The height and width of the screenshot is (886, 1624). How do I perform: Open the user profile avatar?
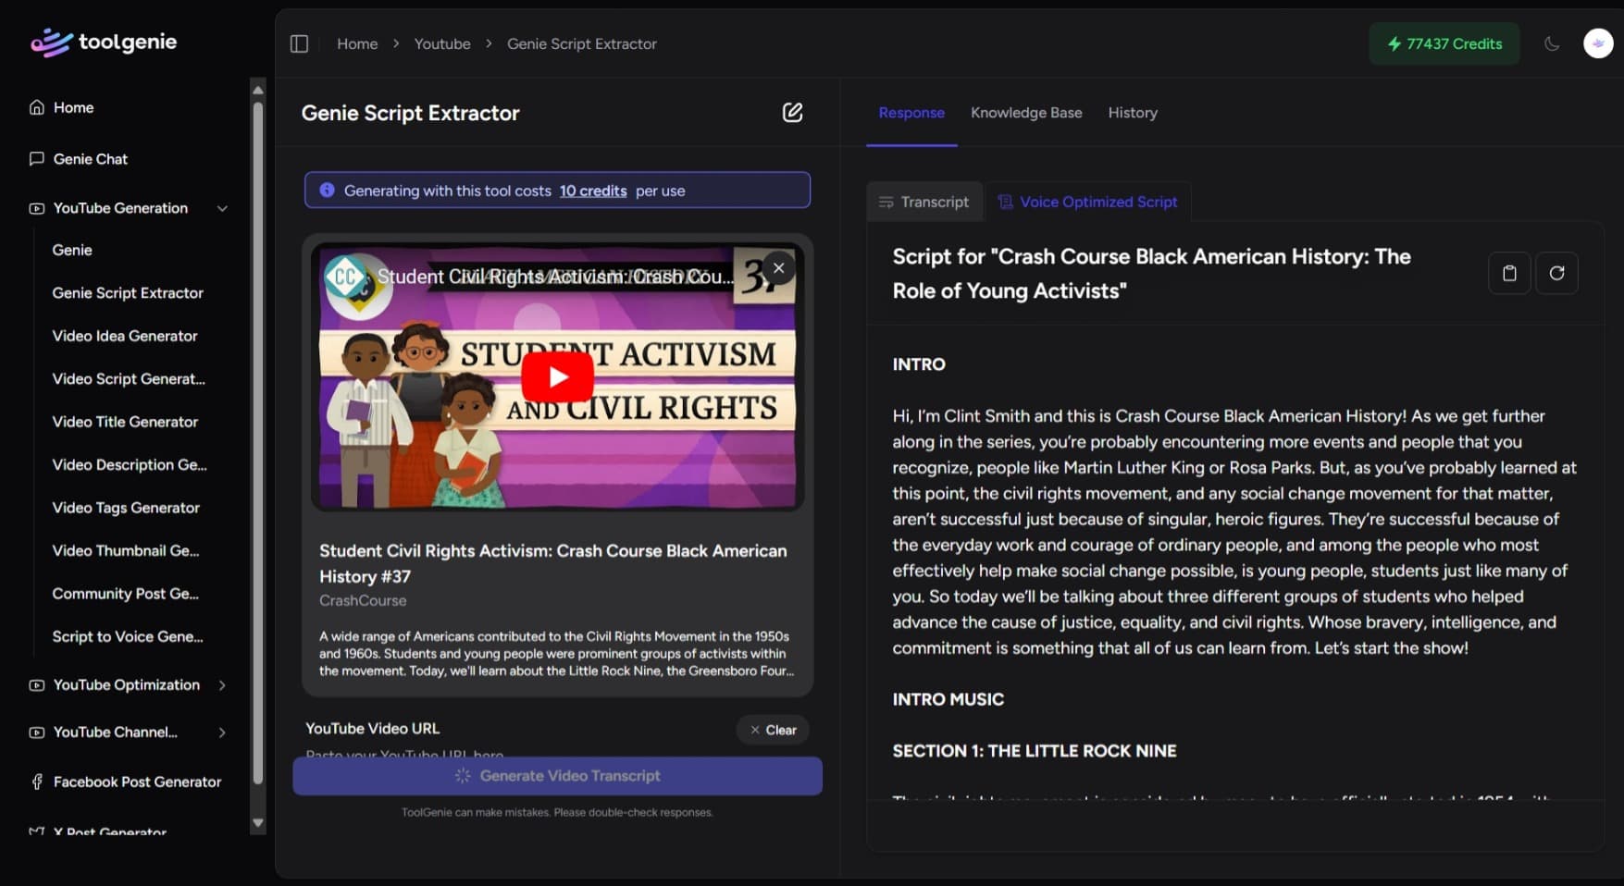1598,43
